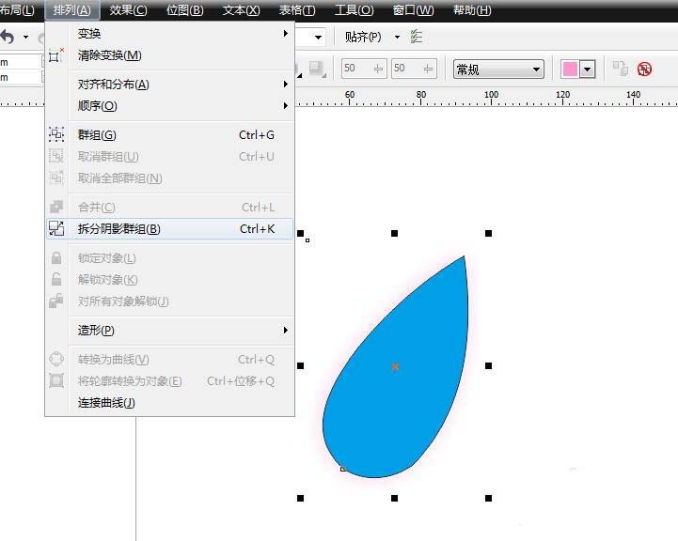Expand the 造形(P) submenu

coord(169,331)
